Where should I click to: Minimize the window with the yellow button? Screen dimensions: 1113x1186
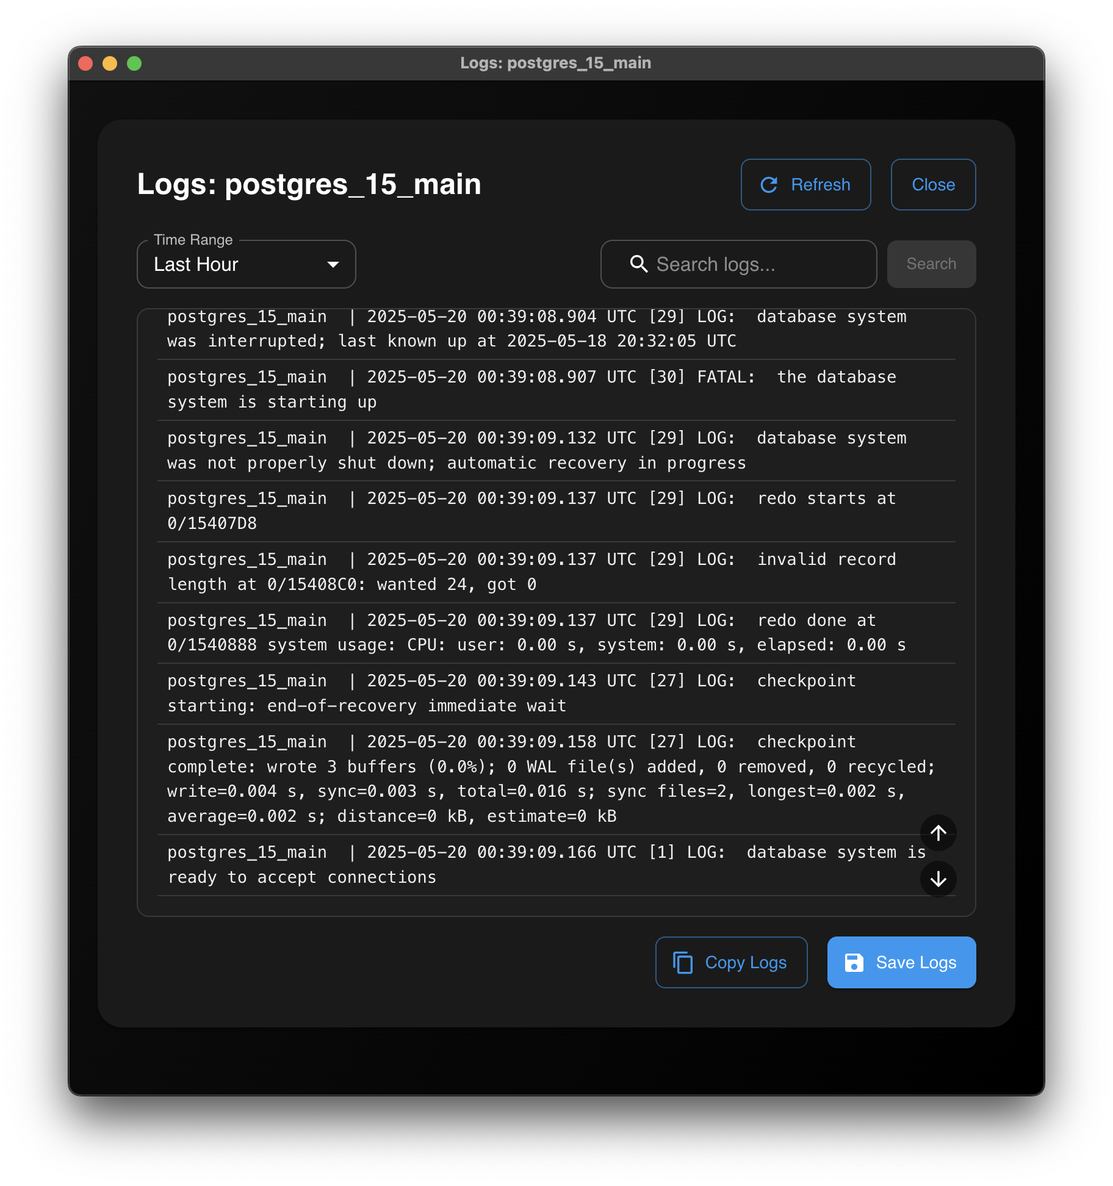pos(110,63)
